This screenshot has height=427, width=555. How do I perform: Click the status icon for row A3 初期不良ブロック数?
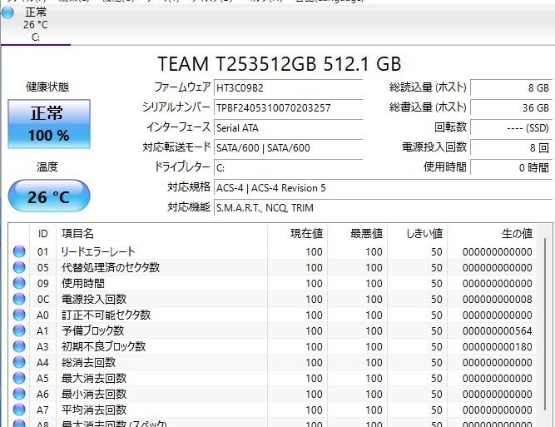pyautogui.click(x=18, y=347)
